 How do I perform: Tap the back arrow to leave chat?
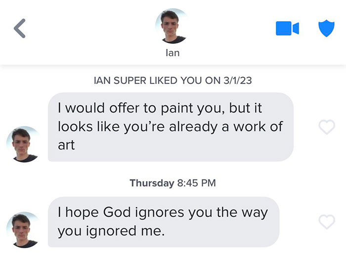19,29
